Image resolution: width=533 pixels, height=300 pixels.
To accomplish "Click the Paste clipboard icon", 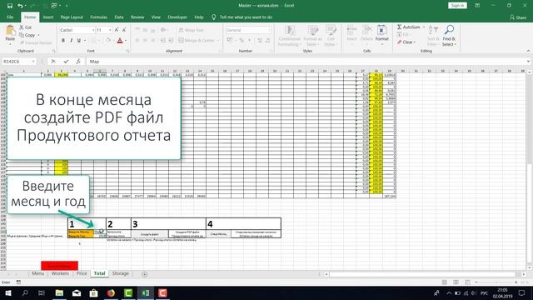I will pyautogui.click(x=10, y=31).
